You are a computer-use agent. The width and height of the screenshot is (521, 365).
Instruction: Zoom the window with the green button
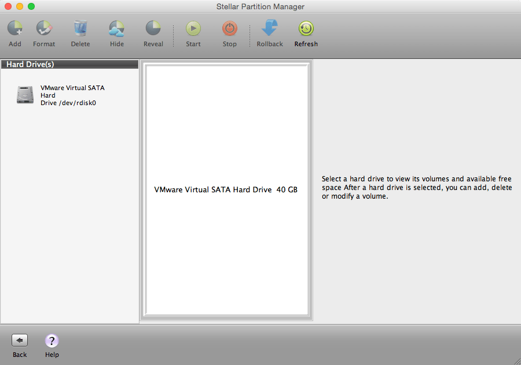(31, 6)
